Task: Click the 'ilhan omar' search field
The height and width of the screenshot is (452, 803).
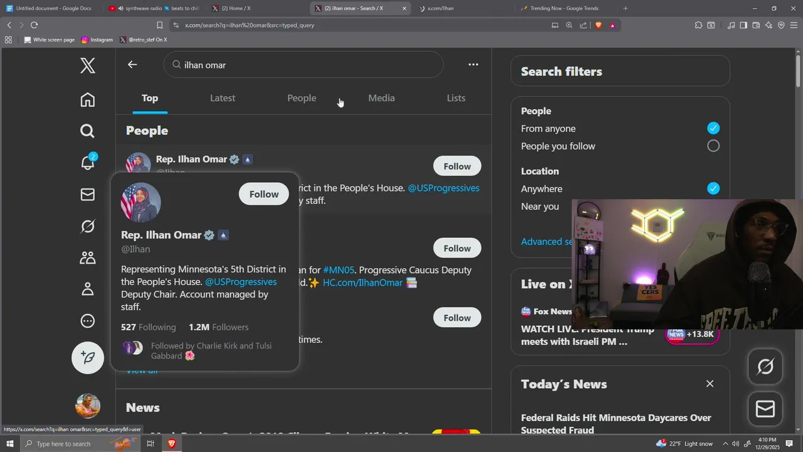Action: tap(304, 65)
